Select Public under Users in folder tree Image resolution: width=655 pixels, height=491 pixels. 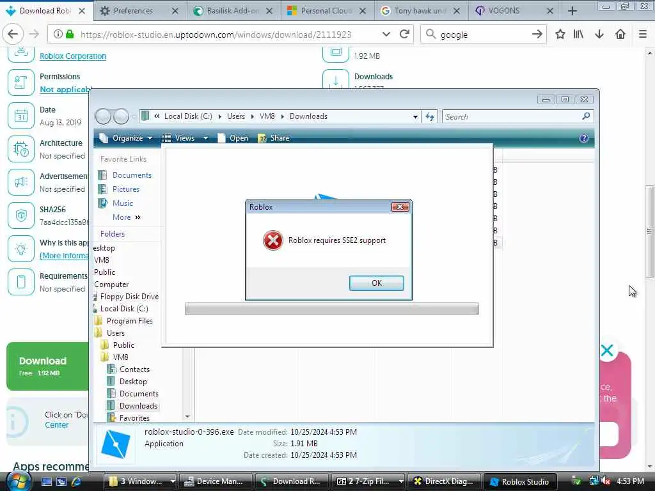[123, 345]
